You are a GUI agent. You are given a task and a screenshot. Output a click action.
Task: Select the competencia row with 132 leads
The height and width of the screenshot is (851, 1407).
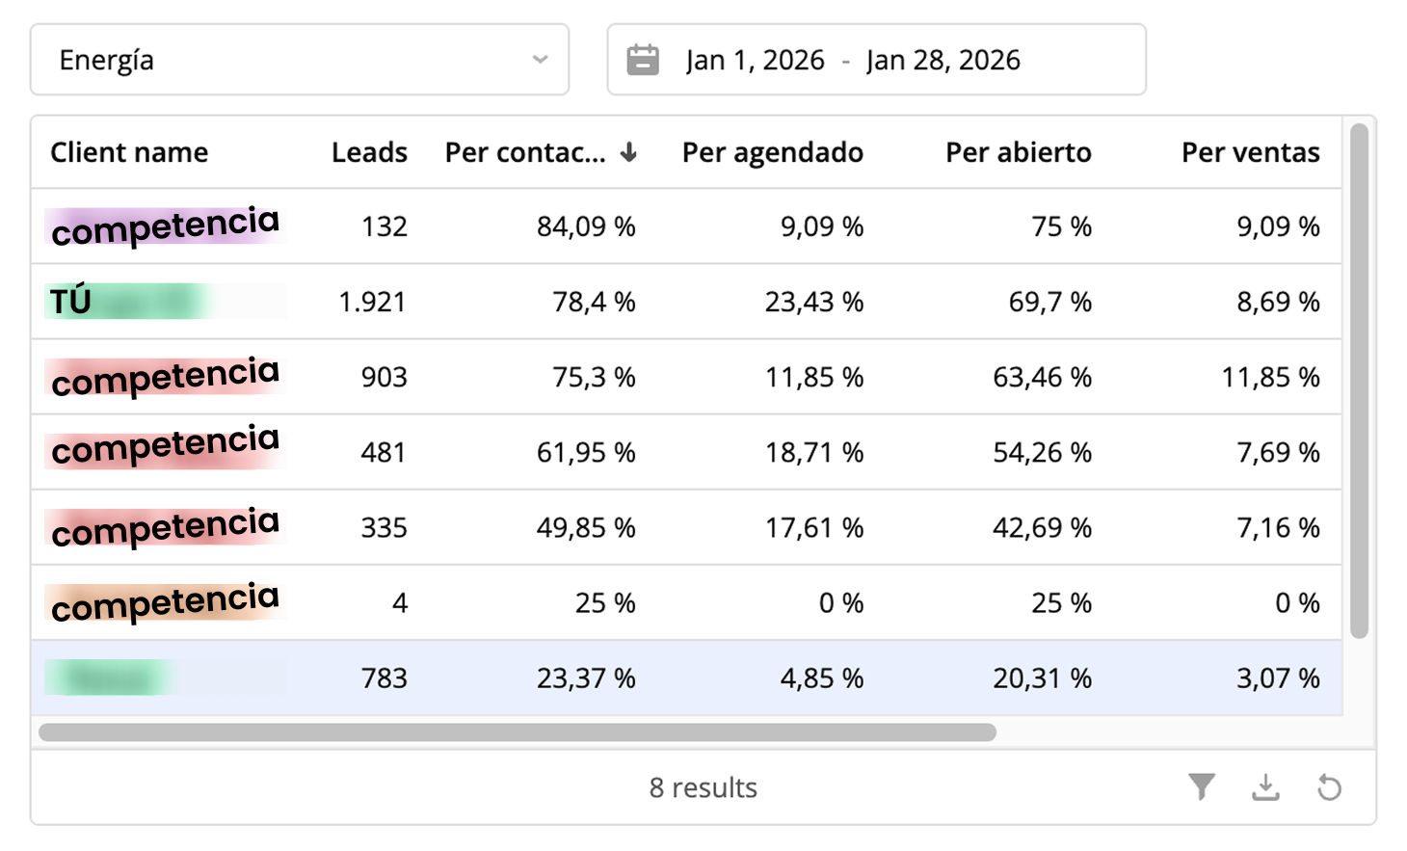pos(675,226)
